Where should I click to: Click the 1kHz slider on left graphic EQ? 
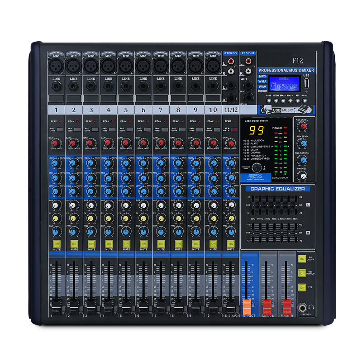pos(275,205)
